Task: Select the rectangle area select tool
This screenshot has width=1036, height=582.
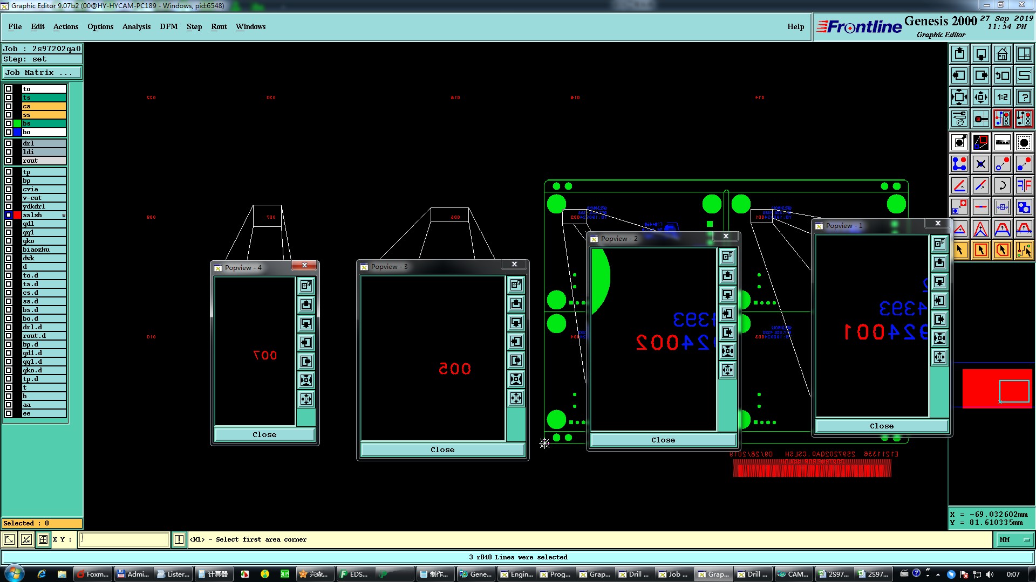Action: point(981,250)
